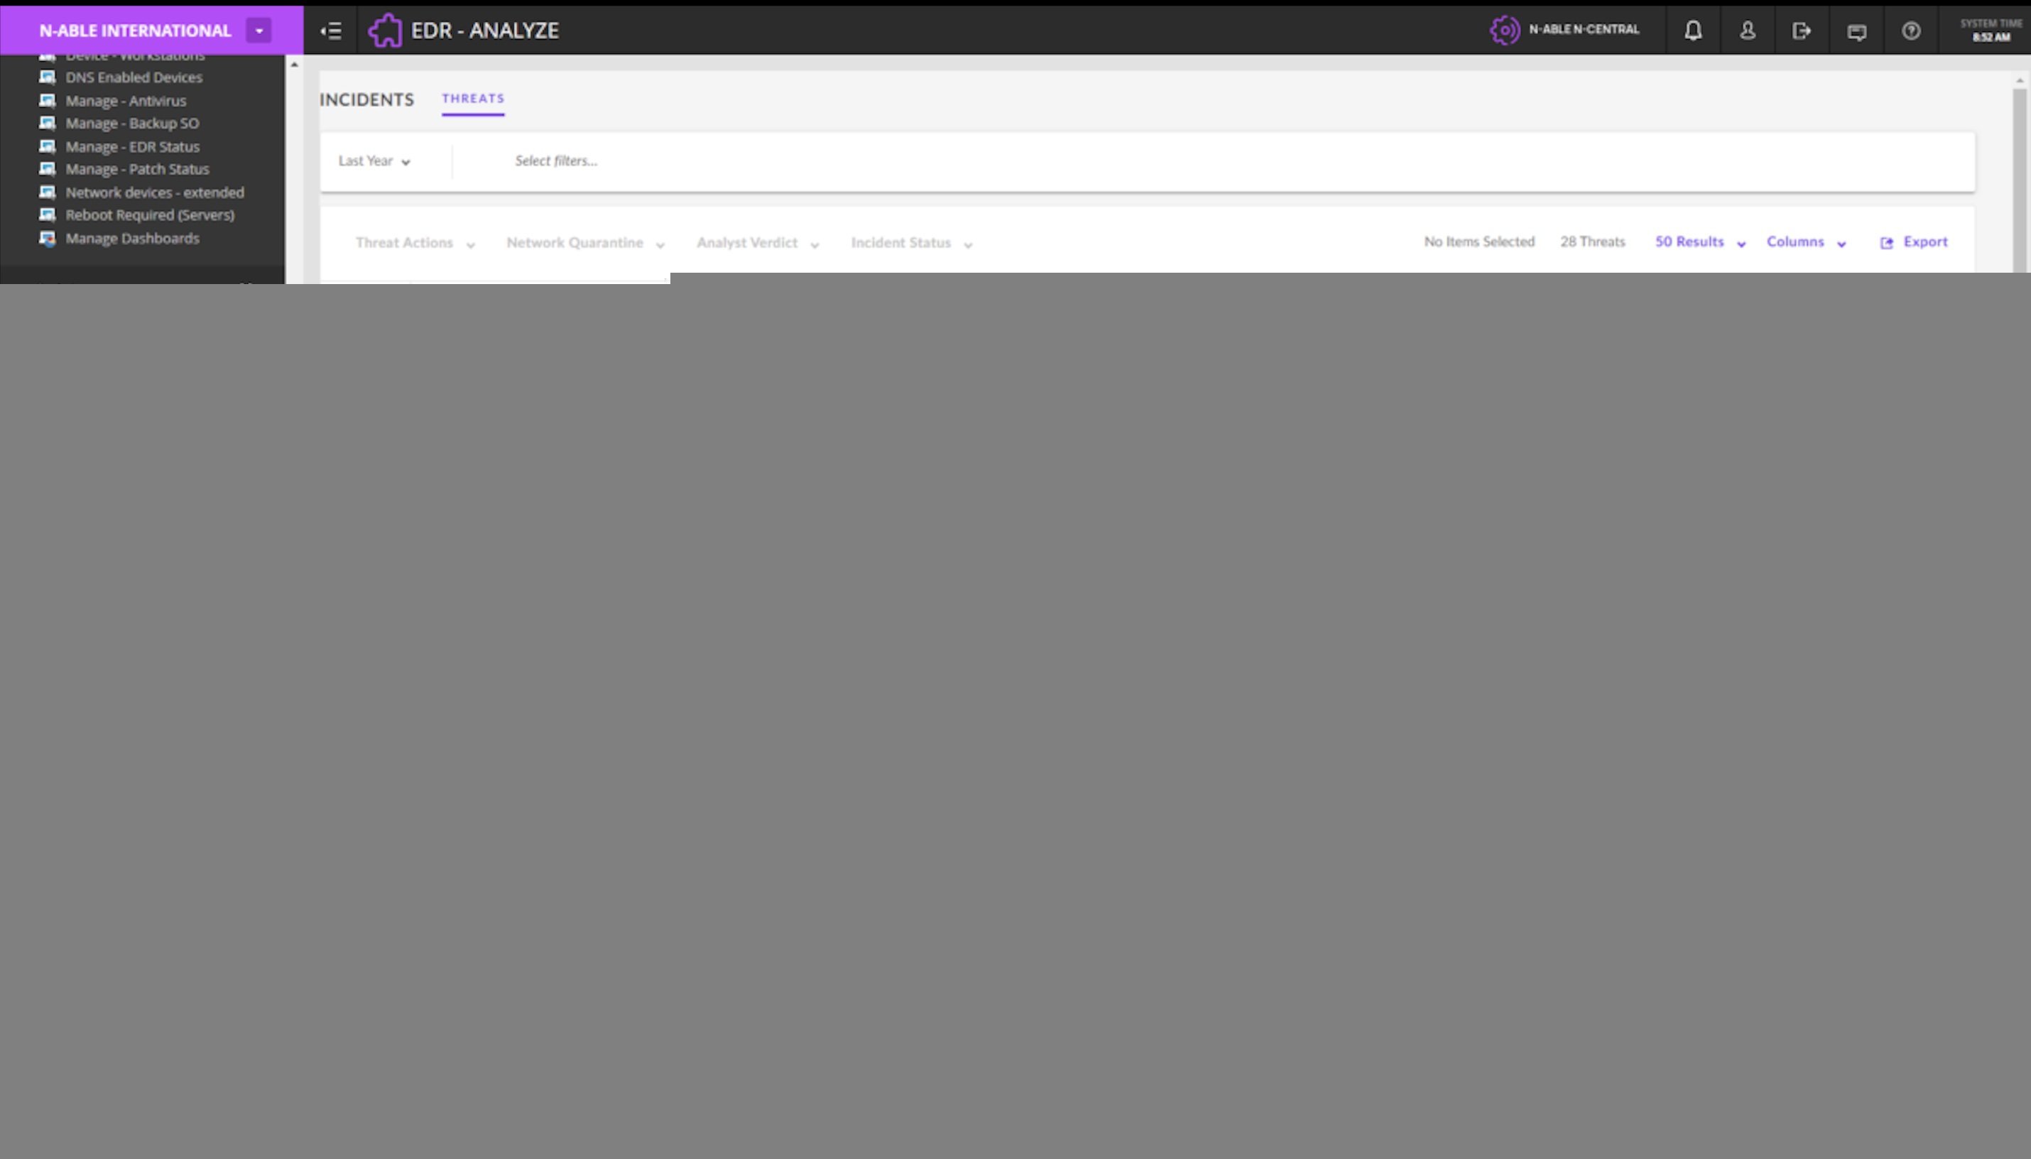Collapse the sidebar navigation menu icon
Viewport: 2031px width, 1159px height.
coord(330,31)
